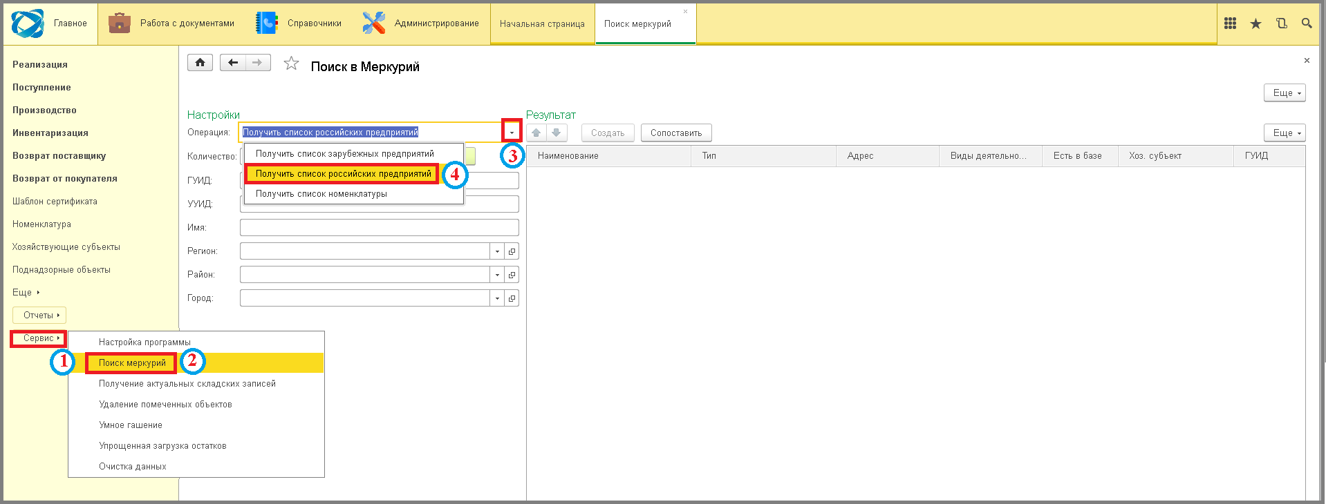Open the top Еще dropdown button
Viewport: 1326px width, 504px height.
[x=1285, y=93]
